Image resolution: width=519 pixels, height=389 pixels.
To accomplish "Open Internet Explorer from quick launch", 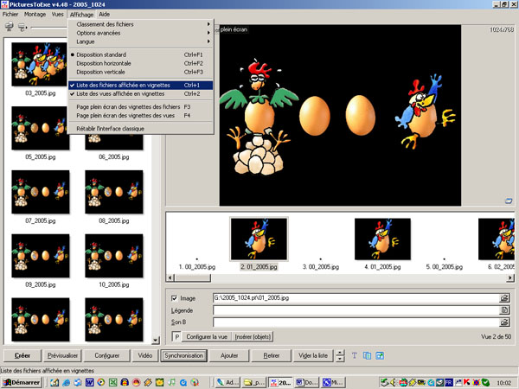I will (x=67, y=382).
